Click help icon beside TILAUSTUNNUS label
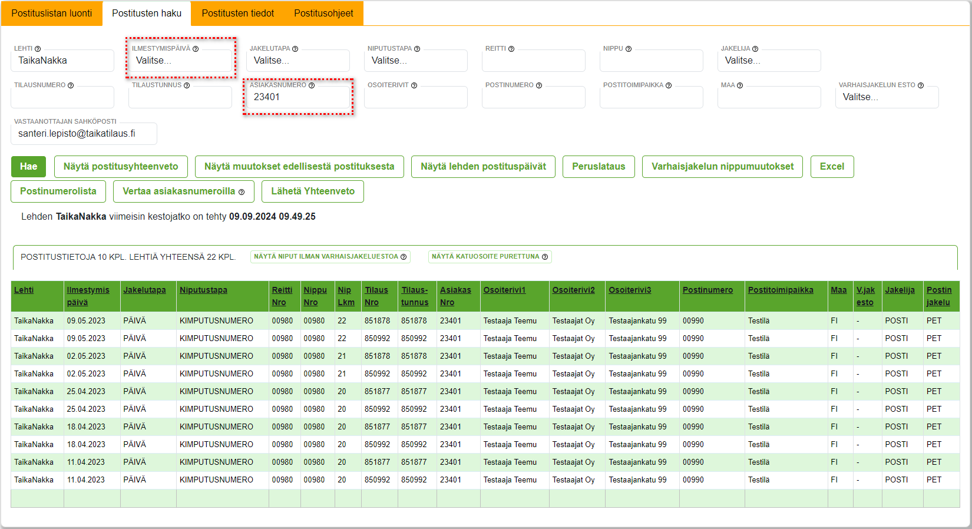The height and width of the screenshot is (529, 972). 187,85
